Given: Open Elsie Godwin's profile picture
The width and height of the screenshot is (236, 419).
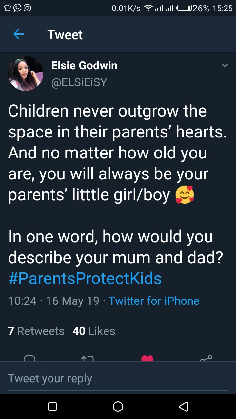Looking at the screenshot, I should pos(26,73).
